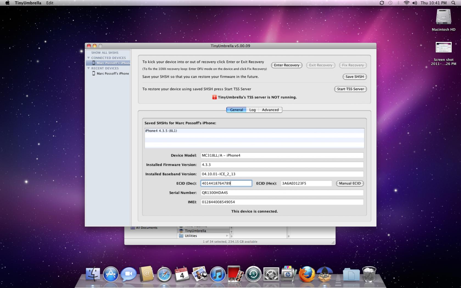Launch Firefox from the Dock

pos(307,274)
